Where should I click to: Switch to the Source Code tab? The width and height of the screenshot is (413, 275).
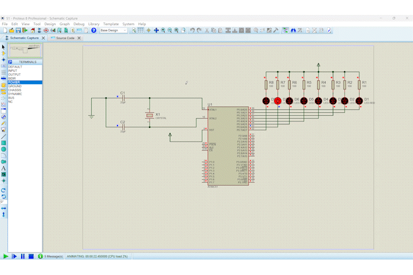pyautogui.click(x=64, y=38)
